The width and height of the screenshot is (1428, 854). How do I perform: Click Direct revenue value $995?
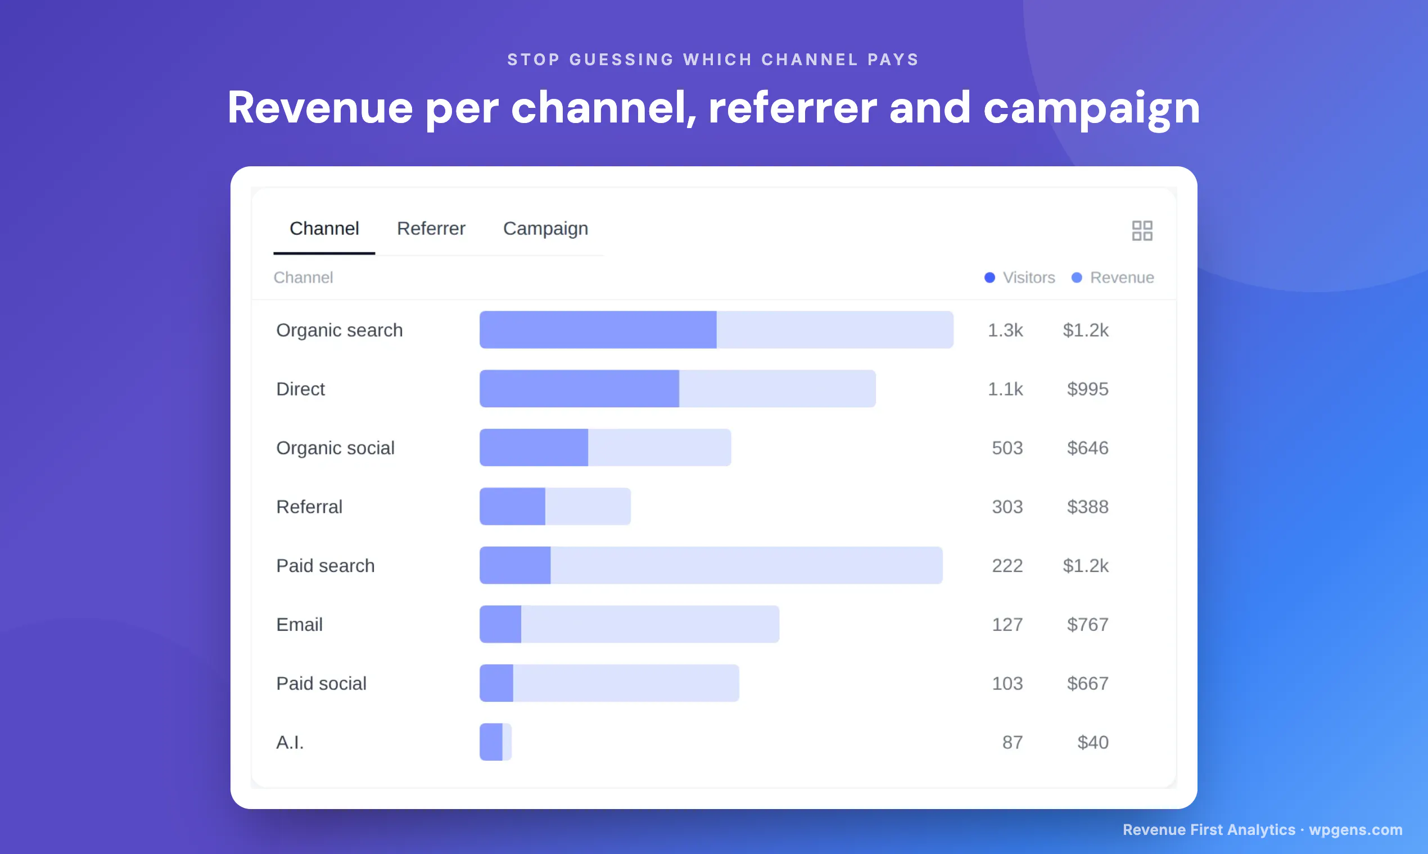[1087, 389]
